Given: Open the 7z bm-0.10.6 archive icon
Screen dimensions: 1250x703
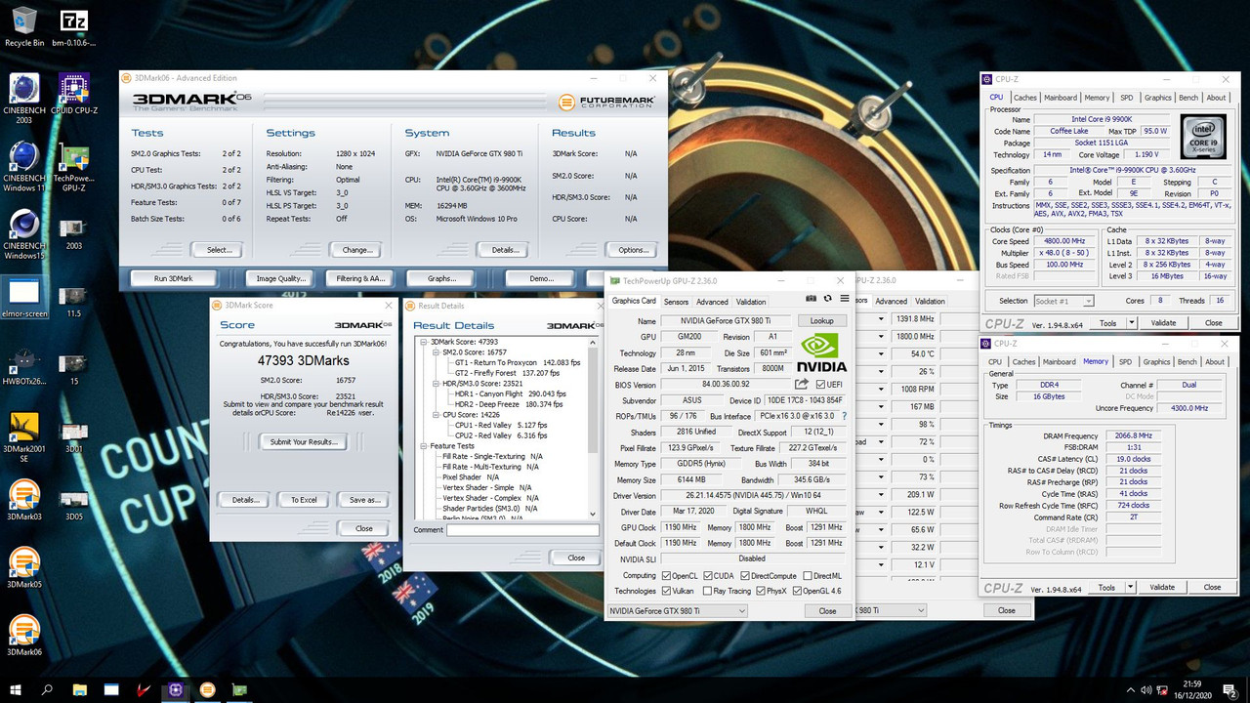Looking at the screenshot, I should [x=73, y=26].
